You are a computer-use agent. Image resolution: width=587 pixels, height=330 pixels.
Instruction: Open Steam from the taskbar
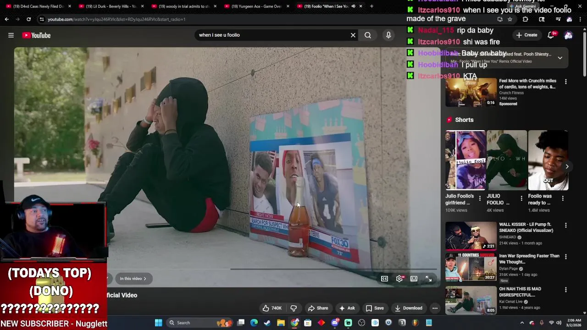point(267,323)
